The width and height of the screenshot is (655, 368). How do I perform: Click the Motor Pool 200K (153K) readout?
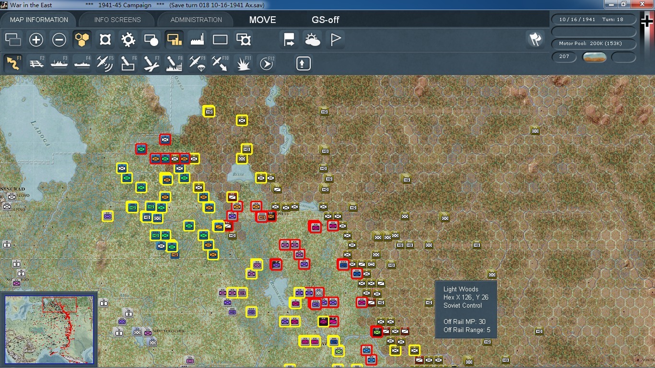[594, 44]
